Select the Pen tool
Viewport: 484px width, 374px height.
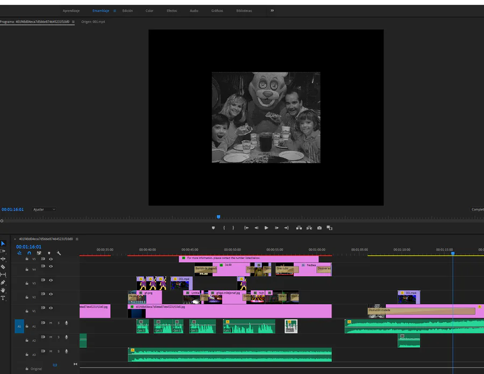click(x=3, y=283)
